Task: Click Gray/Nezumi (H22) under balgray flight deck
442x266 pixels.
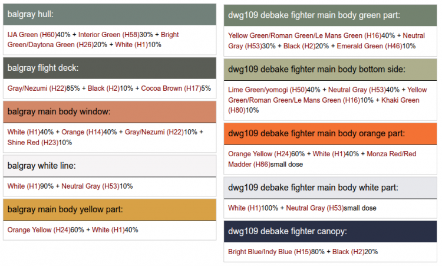Action: tap(36, 88)
